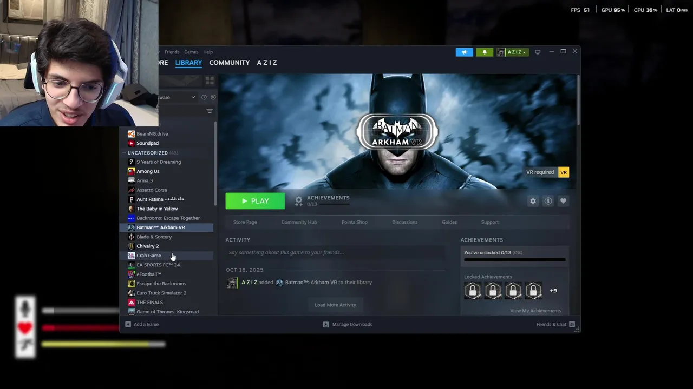The image size is (693, 389).
Task: Click the BeamNG.drive game icon
Action: click(x=131, y=133)
